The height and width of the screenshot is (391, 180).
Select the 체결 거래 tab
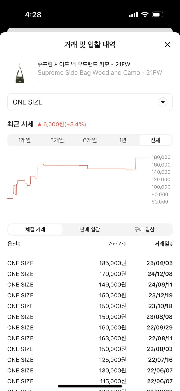point(35,229)
